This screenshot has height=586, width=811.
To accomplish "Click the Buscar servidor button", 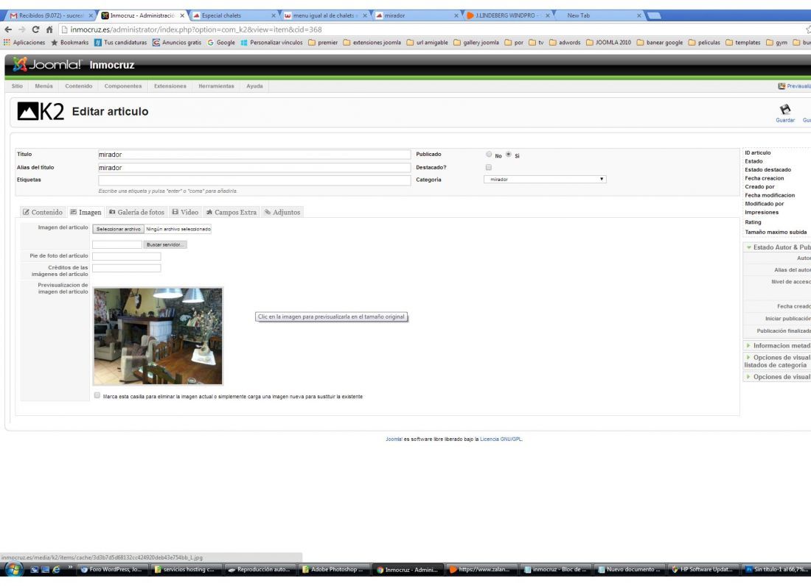I will [165, 244].
